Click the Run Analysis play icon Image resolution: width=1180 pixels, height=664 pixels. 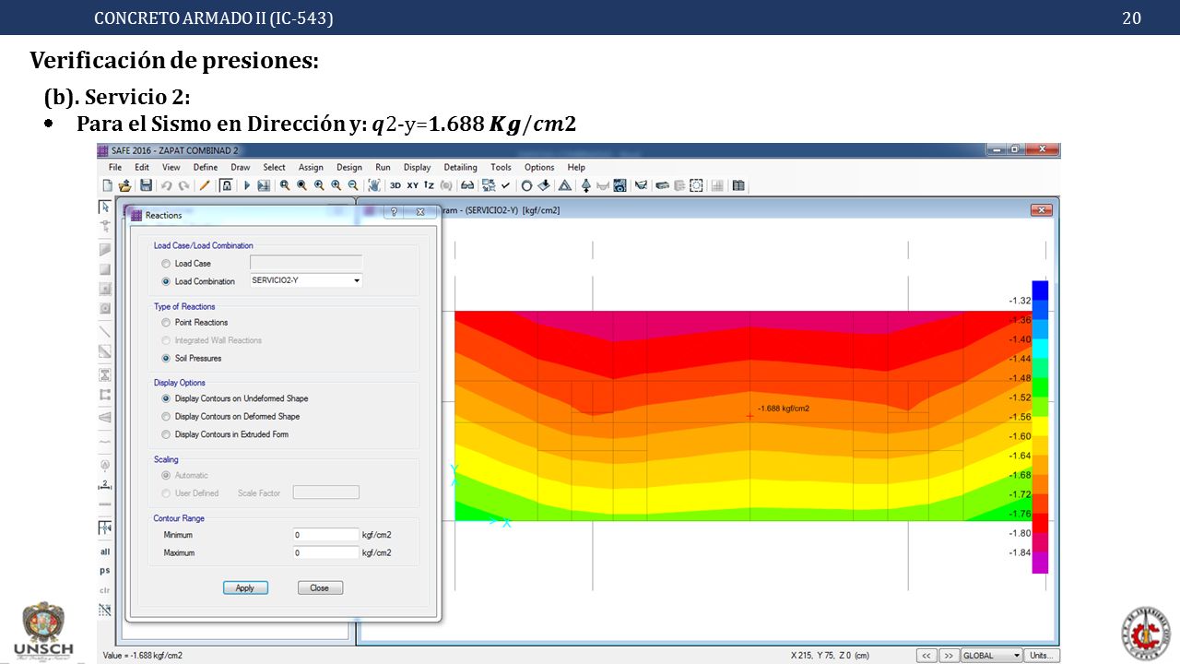coord(247,185)
